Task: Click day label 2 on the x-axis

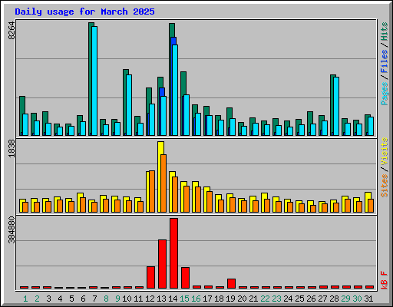Action: 37,299
